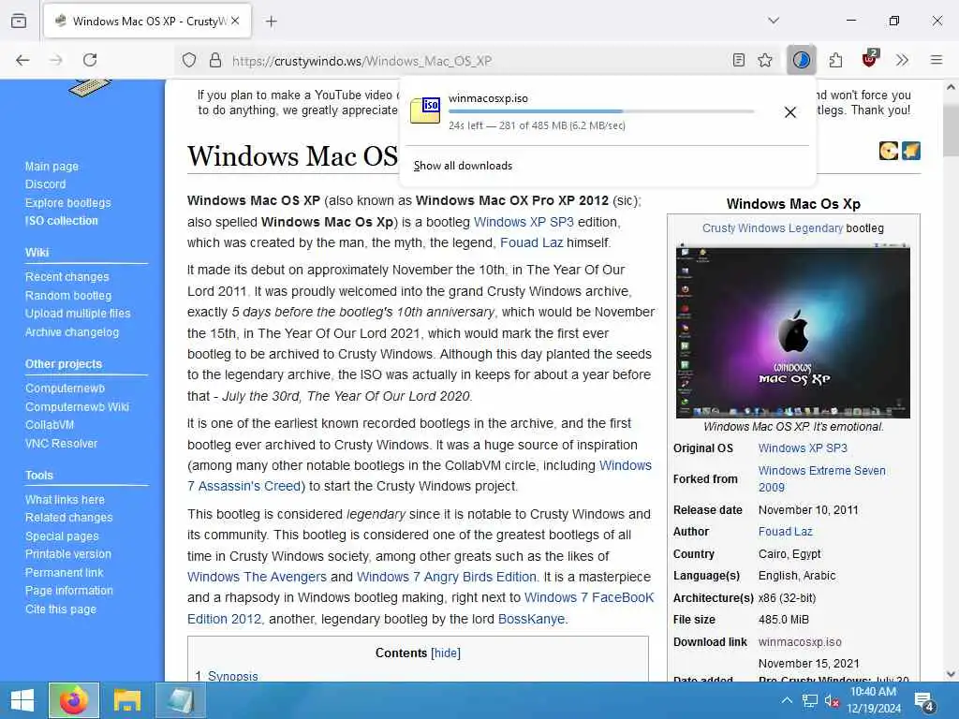Select Cite this page

[61, 609]
